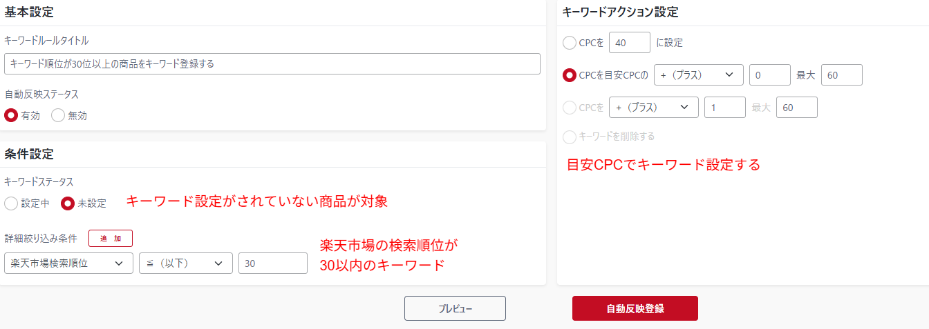Select the 'CPCを…に設定' radio option
Screen dimensions: 929x329
click(570, 43)
